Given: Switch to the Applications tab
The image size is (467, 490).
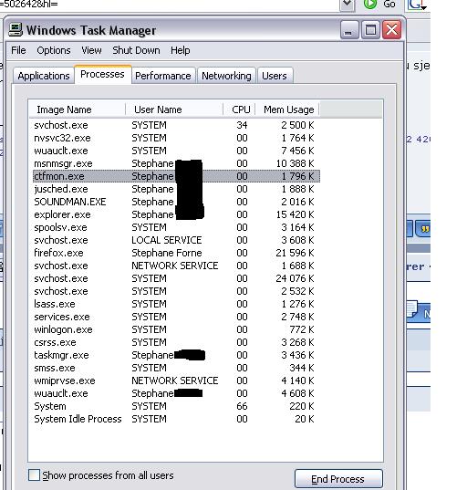Looking at the screenshot, I should (44, 76).
